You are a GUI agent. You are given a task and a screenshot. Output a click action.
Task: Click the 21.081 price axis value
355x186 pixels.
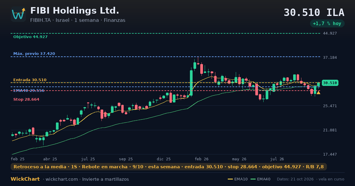click(330, 130)
